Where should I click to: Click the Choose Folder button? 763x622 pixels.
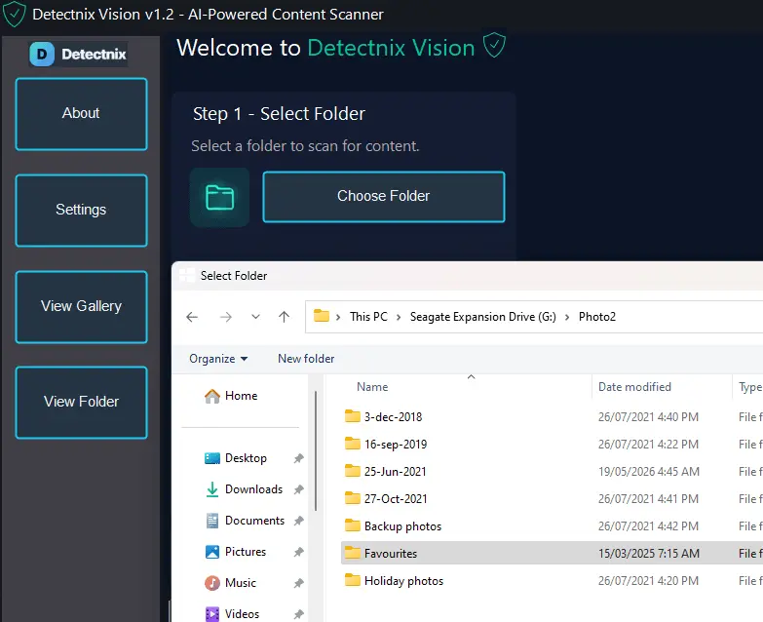tap(384, 197)
